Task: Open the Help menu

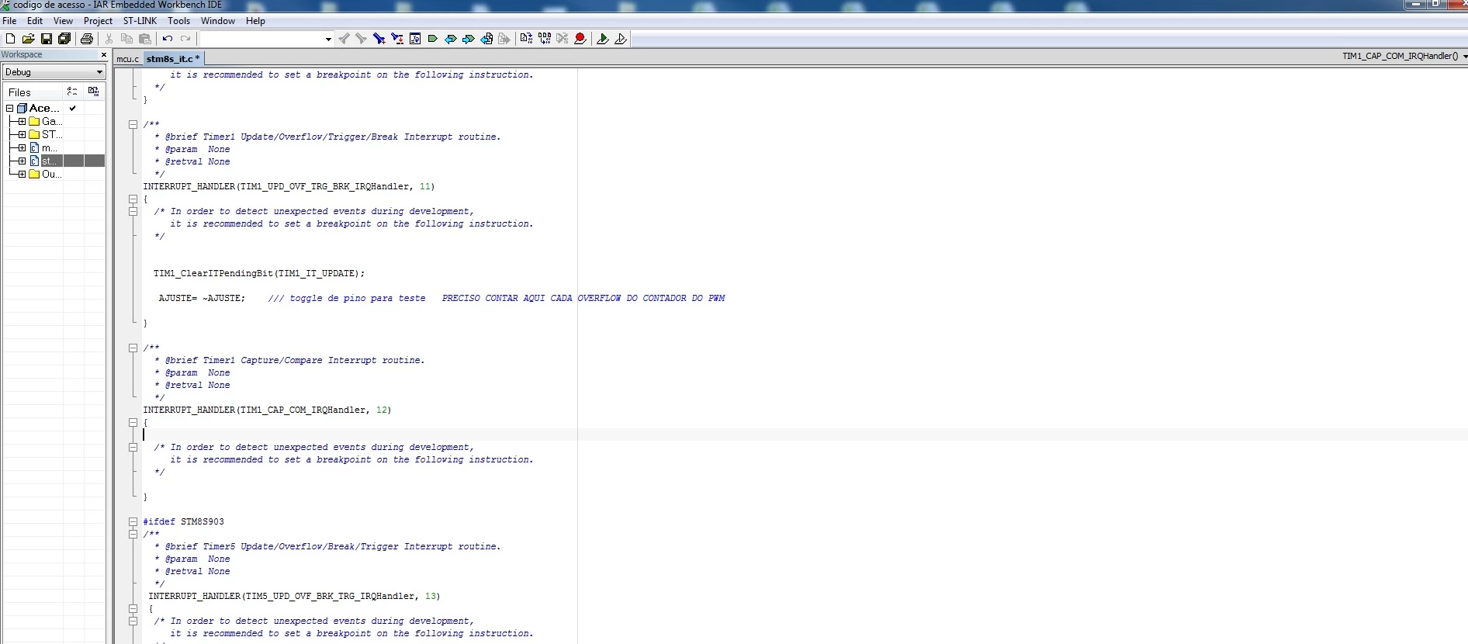Action: coord(255,21)
